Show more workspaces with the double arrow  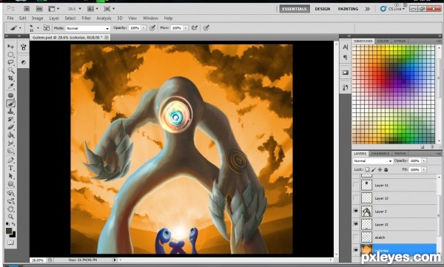coord(368,9)
